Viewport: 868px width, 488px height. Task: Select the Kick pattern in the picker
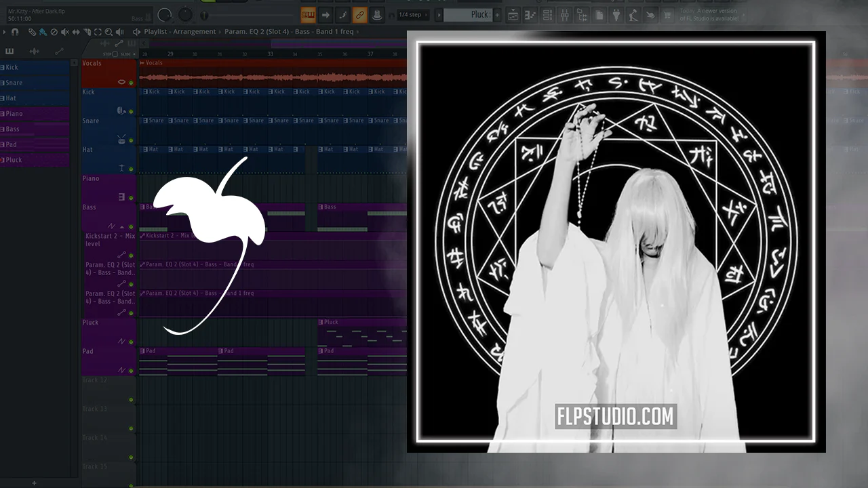click(x=35, y=67)
